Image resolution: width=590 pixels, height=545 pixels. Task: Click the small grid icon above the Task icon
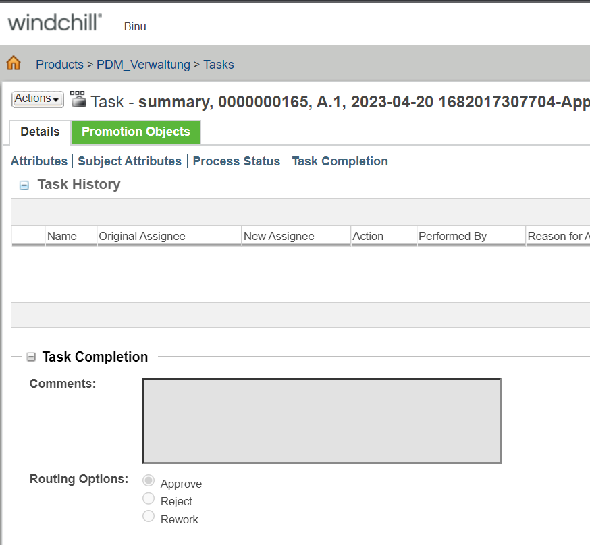point(77,92)
